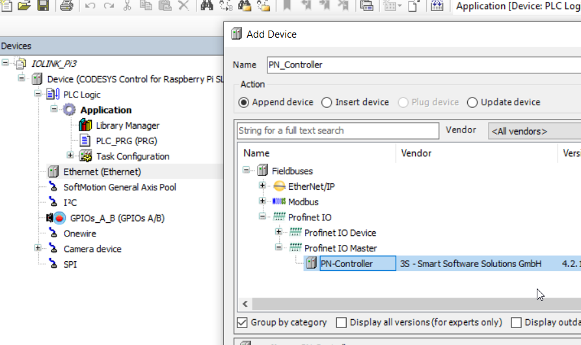Collapse the IOLINK_Pi3 project node
Screen dimensions: 581x345
[5, 62]
